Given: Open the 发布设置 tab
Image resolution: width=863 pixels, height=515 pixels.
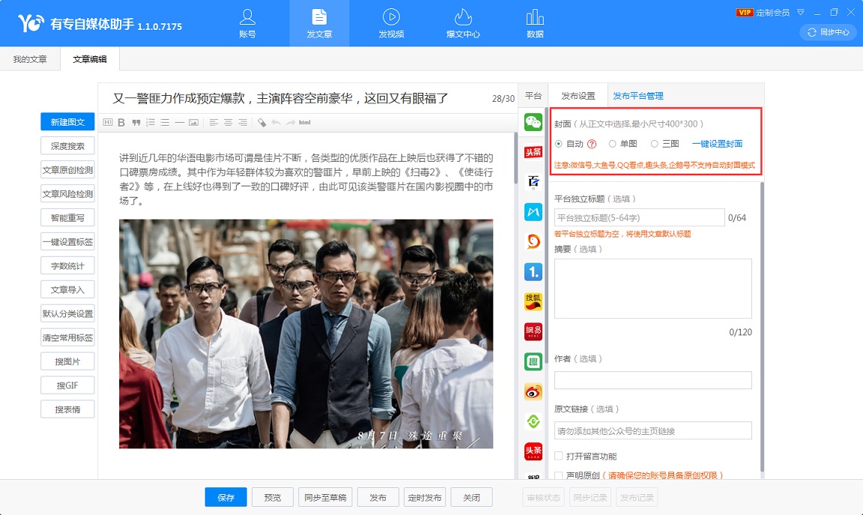Looking at the screenshot, I should (578, 95).
